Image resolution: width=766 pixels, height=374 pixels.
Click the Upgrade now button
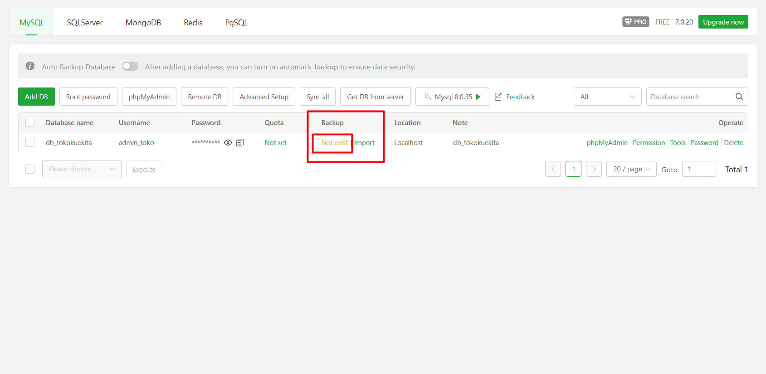[723, 22]
